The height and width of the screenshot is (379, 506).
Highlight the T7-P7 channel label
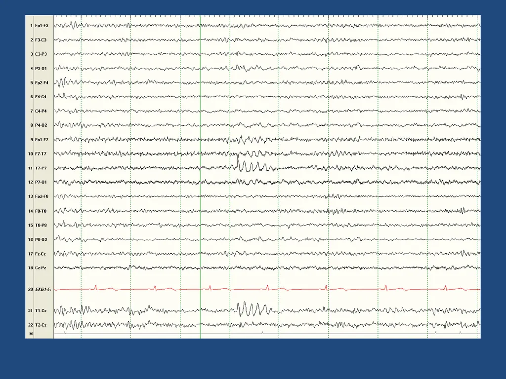pyautogui.click(x=41, y=168)
